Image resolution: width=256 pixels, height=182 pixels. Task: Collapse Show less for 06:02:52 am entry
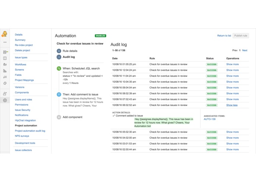tap(232, 105)
